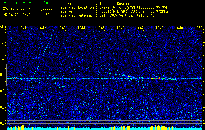Click the 1643 time axis label
Image resolution: width=205 pixels, height=130 pixels.
[62, 28]
